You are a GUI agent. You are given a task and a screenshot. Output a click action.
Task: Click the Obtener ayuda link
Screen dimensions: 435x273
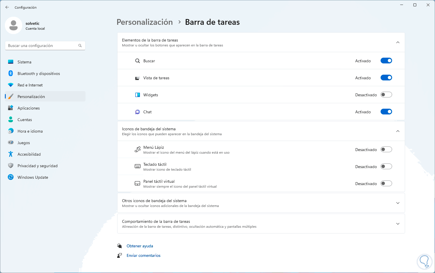click(140, 246)
